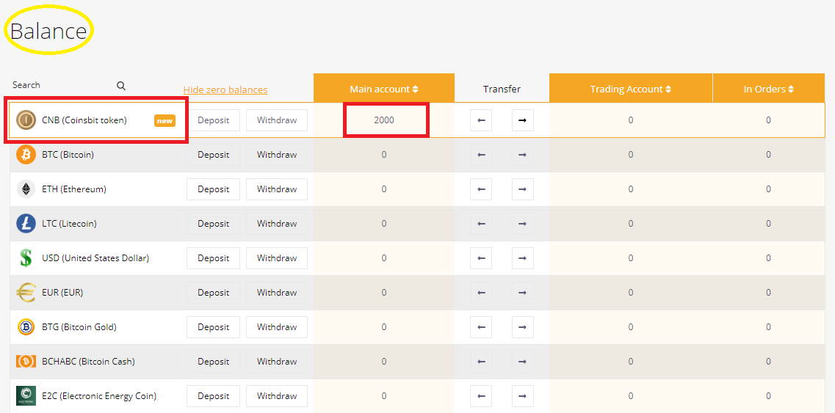Click right transfer arrow in LTC row
The width and height of the screenshot is (835, 413).
[x=522, y=224]
